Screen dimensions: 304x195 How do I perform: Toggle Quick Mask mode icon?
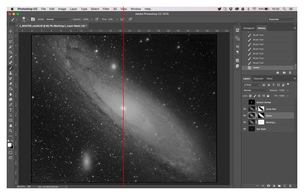click(10, 153)
